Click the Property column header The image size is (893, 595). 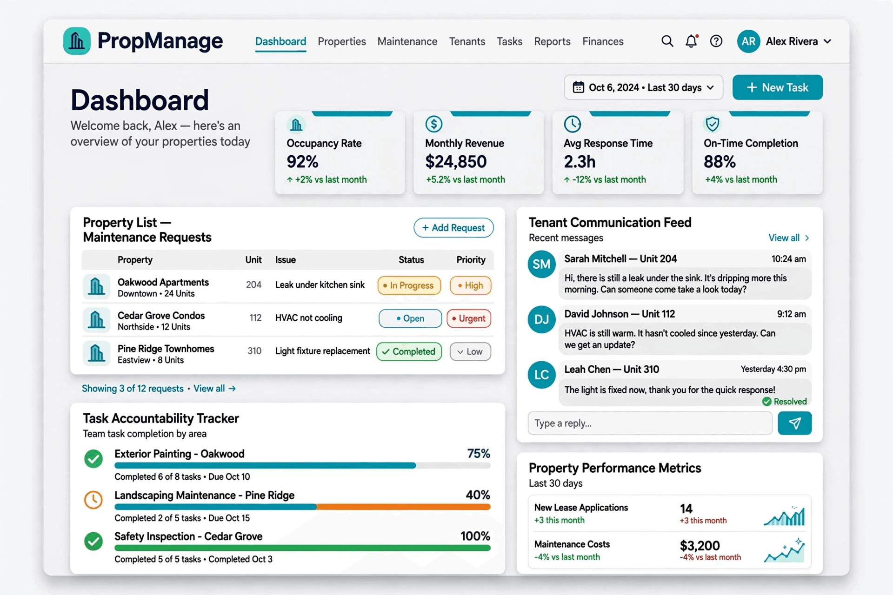tap(135, 260)
